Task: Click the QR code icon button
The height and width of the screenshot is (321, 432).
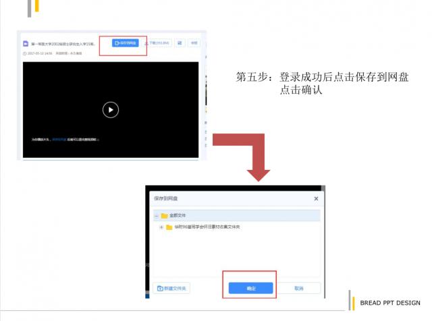Action: [x=180, y=43]
